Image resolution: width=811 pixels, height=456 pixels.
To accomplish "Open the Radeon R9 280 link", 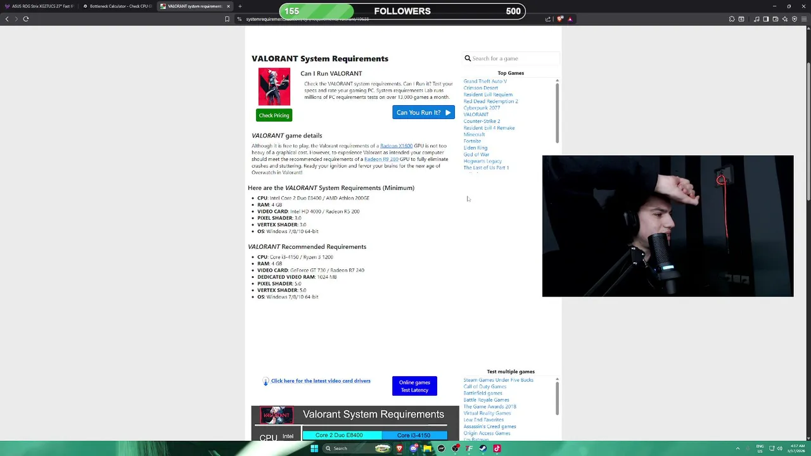I will point(381,160).
